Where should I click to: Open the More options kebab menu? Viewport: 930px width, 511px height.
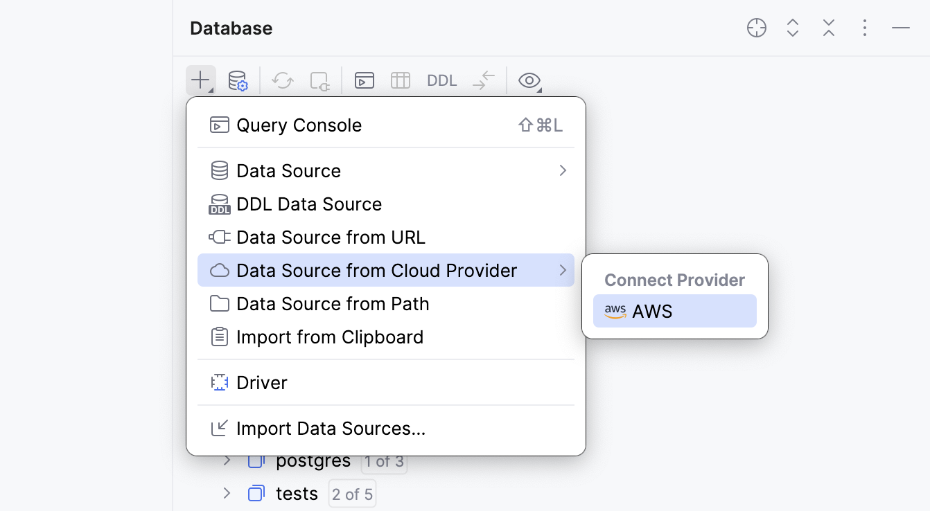click(865, 28)
